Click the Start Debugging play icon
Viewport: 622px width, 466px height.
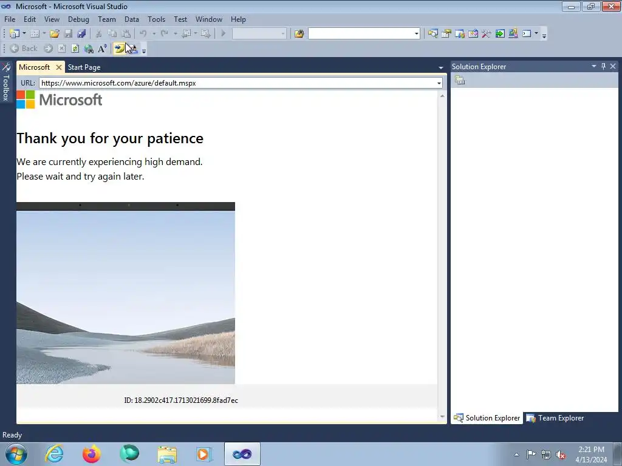[x=224, y=34]
